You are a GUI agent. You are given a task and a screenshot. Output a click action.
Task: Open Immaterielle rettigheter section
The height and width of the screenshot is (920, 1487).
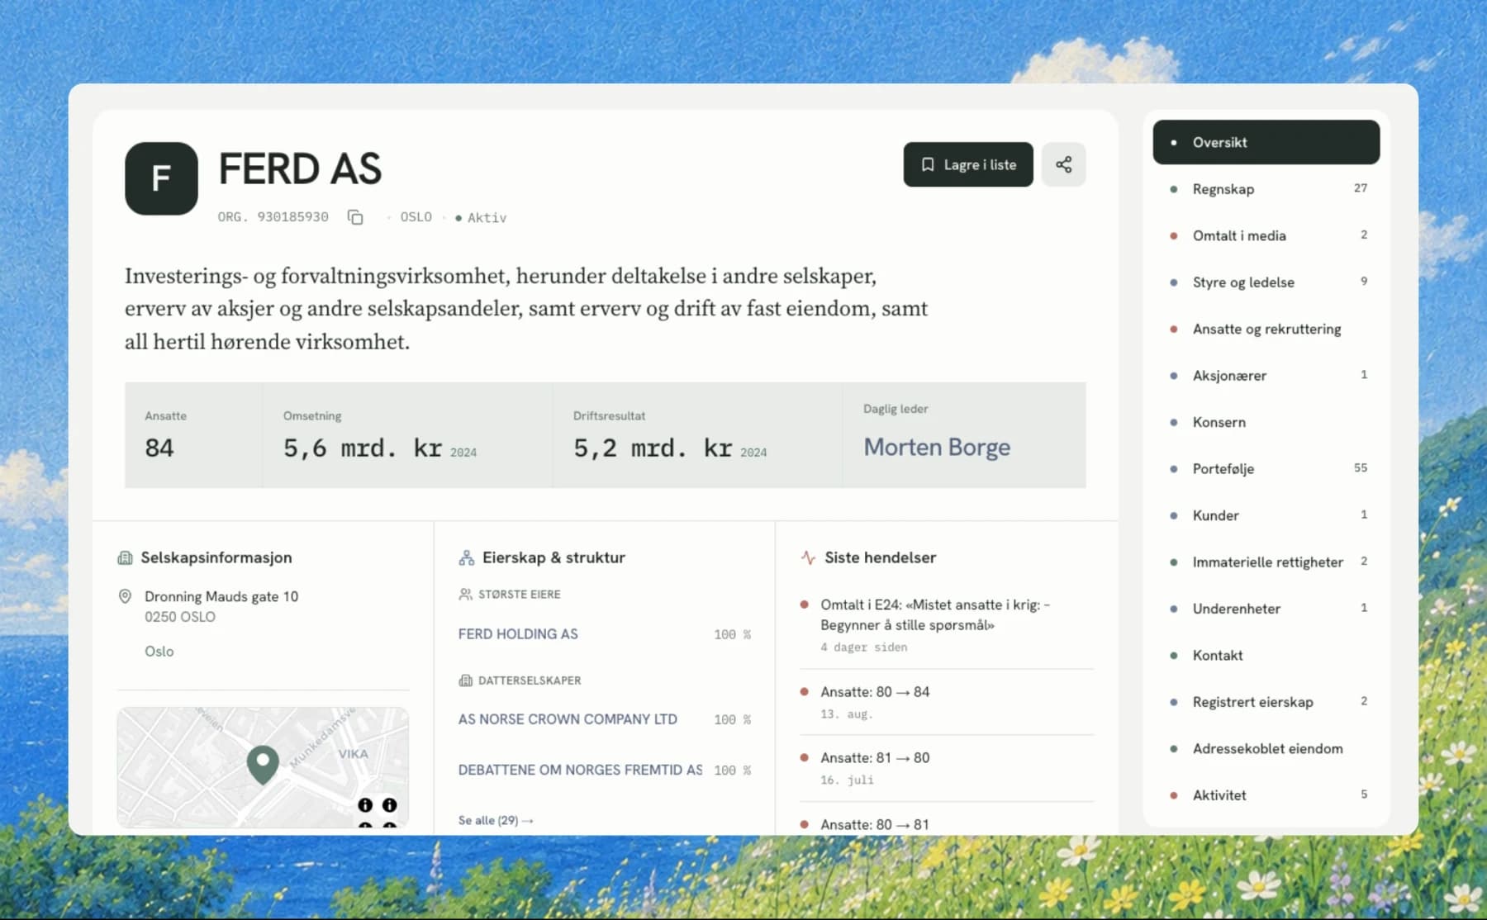point(1266,562)
